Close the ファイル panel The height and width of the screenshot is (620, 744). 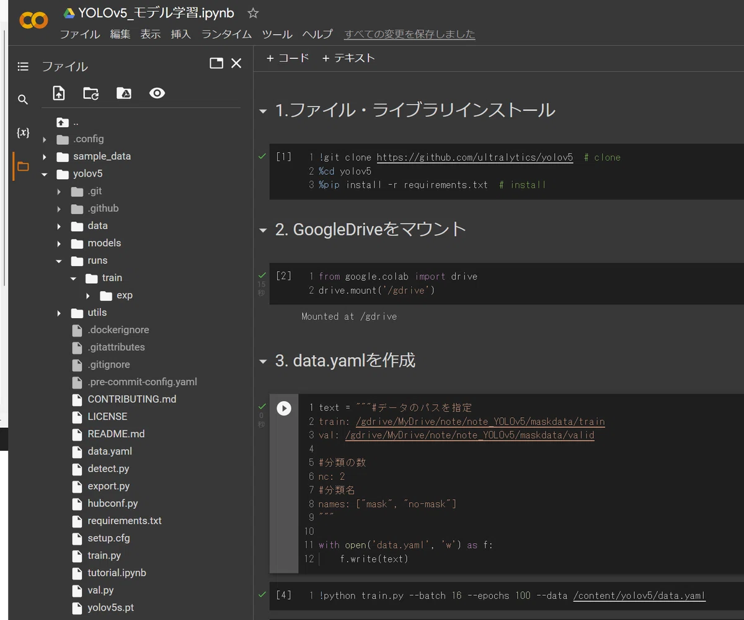tap(236, 63)
